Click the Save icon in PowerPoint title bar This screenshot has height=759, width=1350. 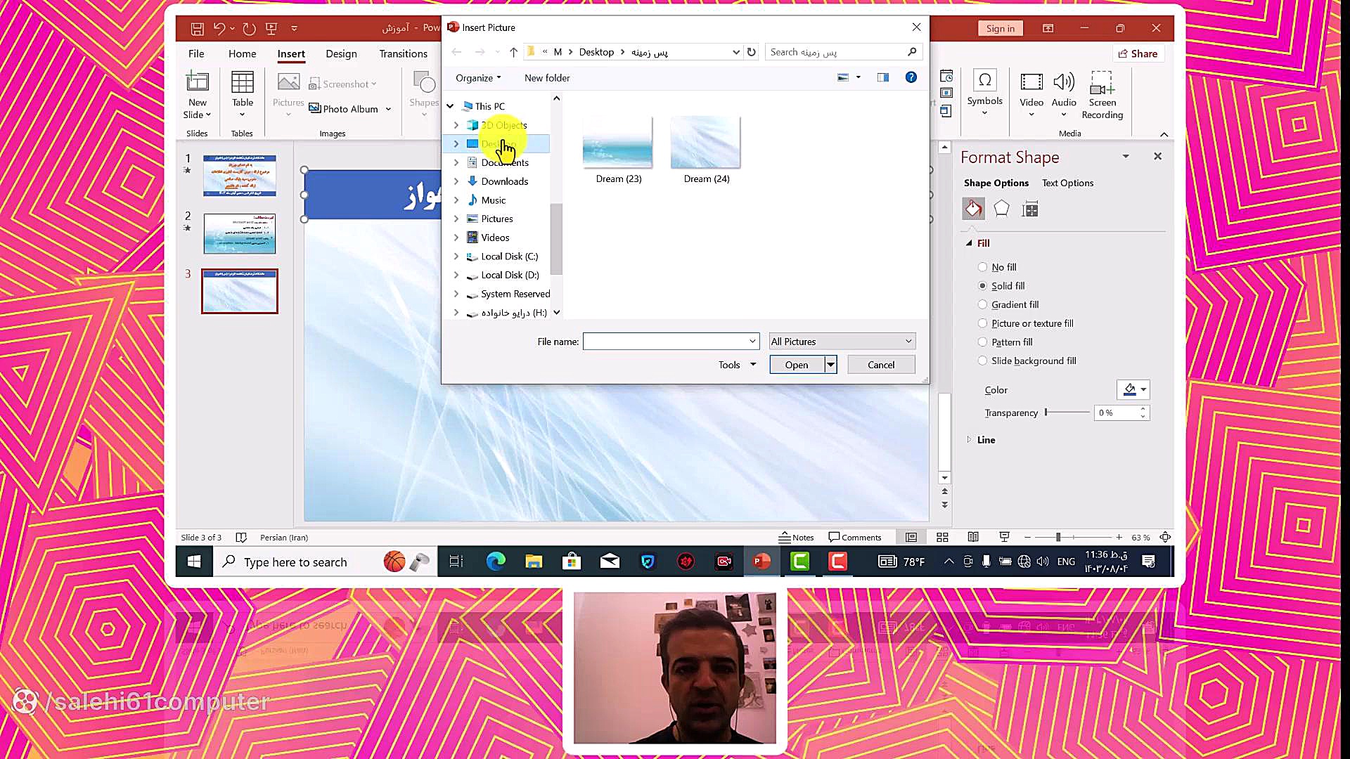pyautogui.click(x=197, y=29)
